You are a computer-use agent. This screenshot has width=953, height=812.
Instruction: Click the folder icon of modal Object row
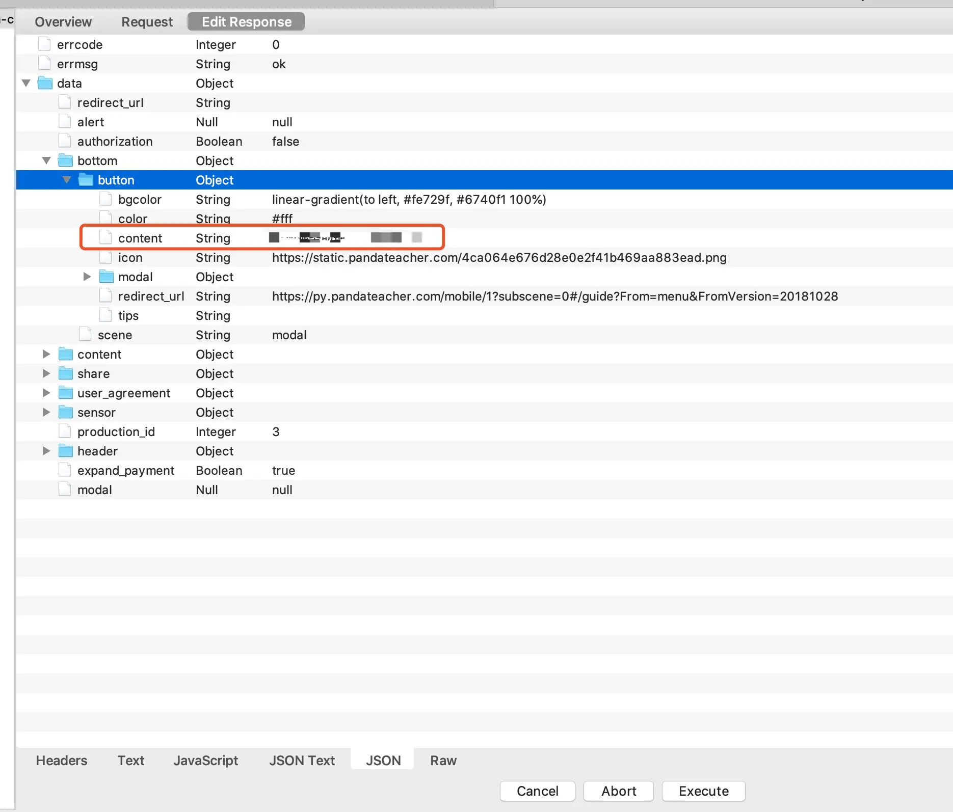pyautogui.click(x=107, y=277)
